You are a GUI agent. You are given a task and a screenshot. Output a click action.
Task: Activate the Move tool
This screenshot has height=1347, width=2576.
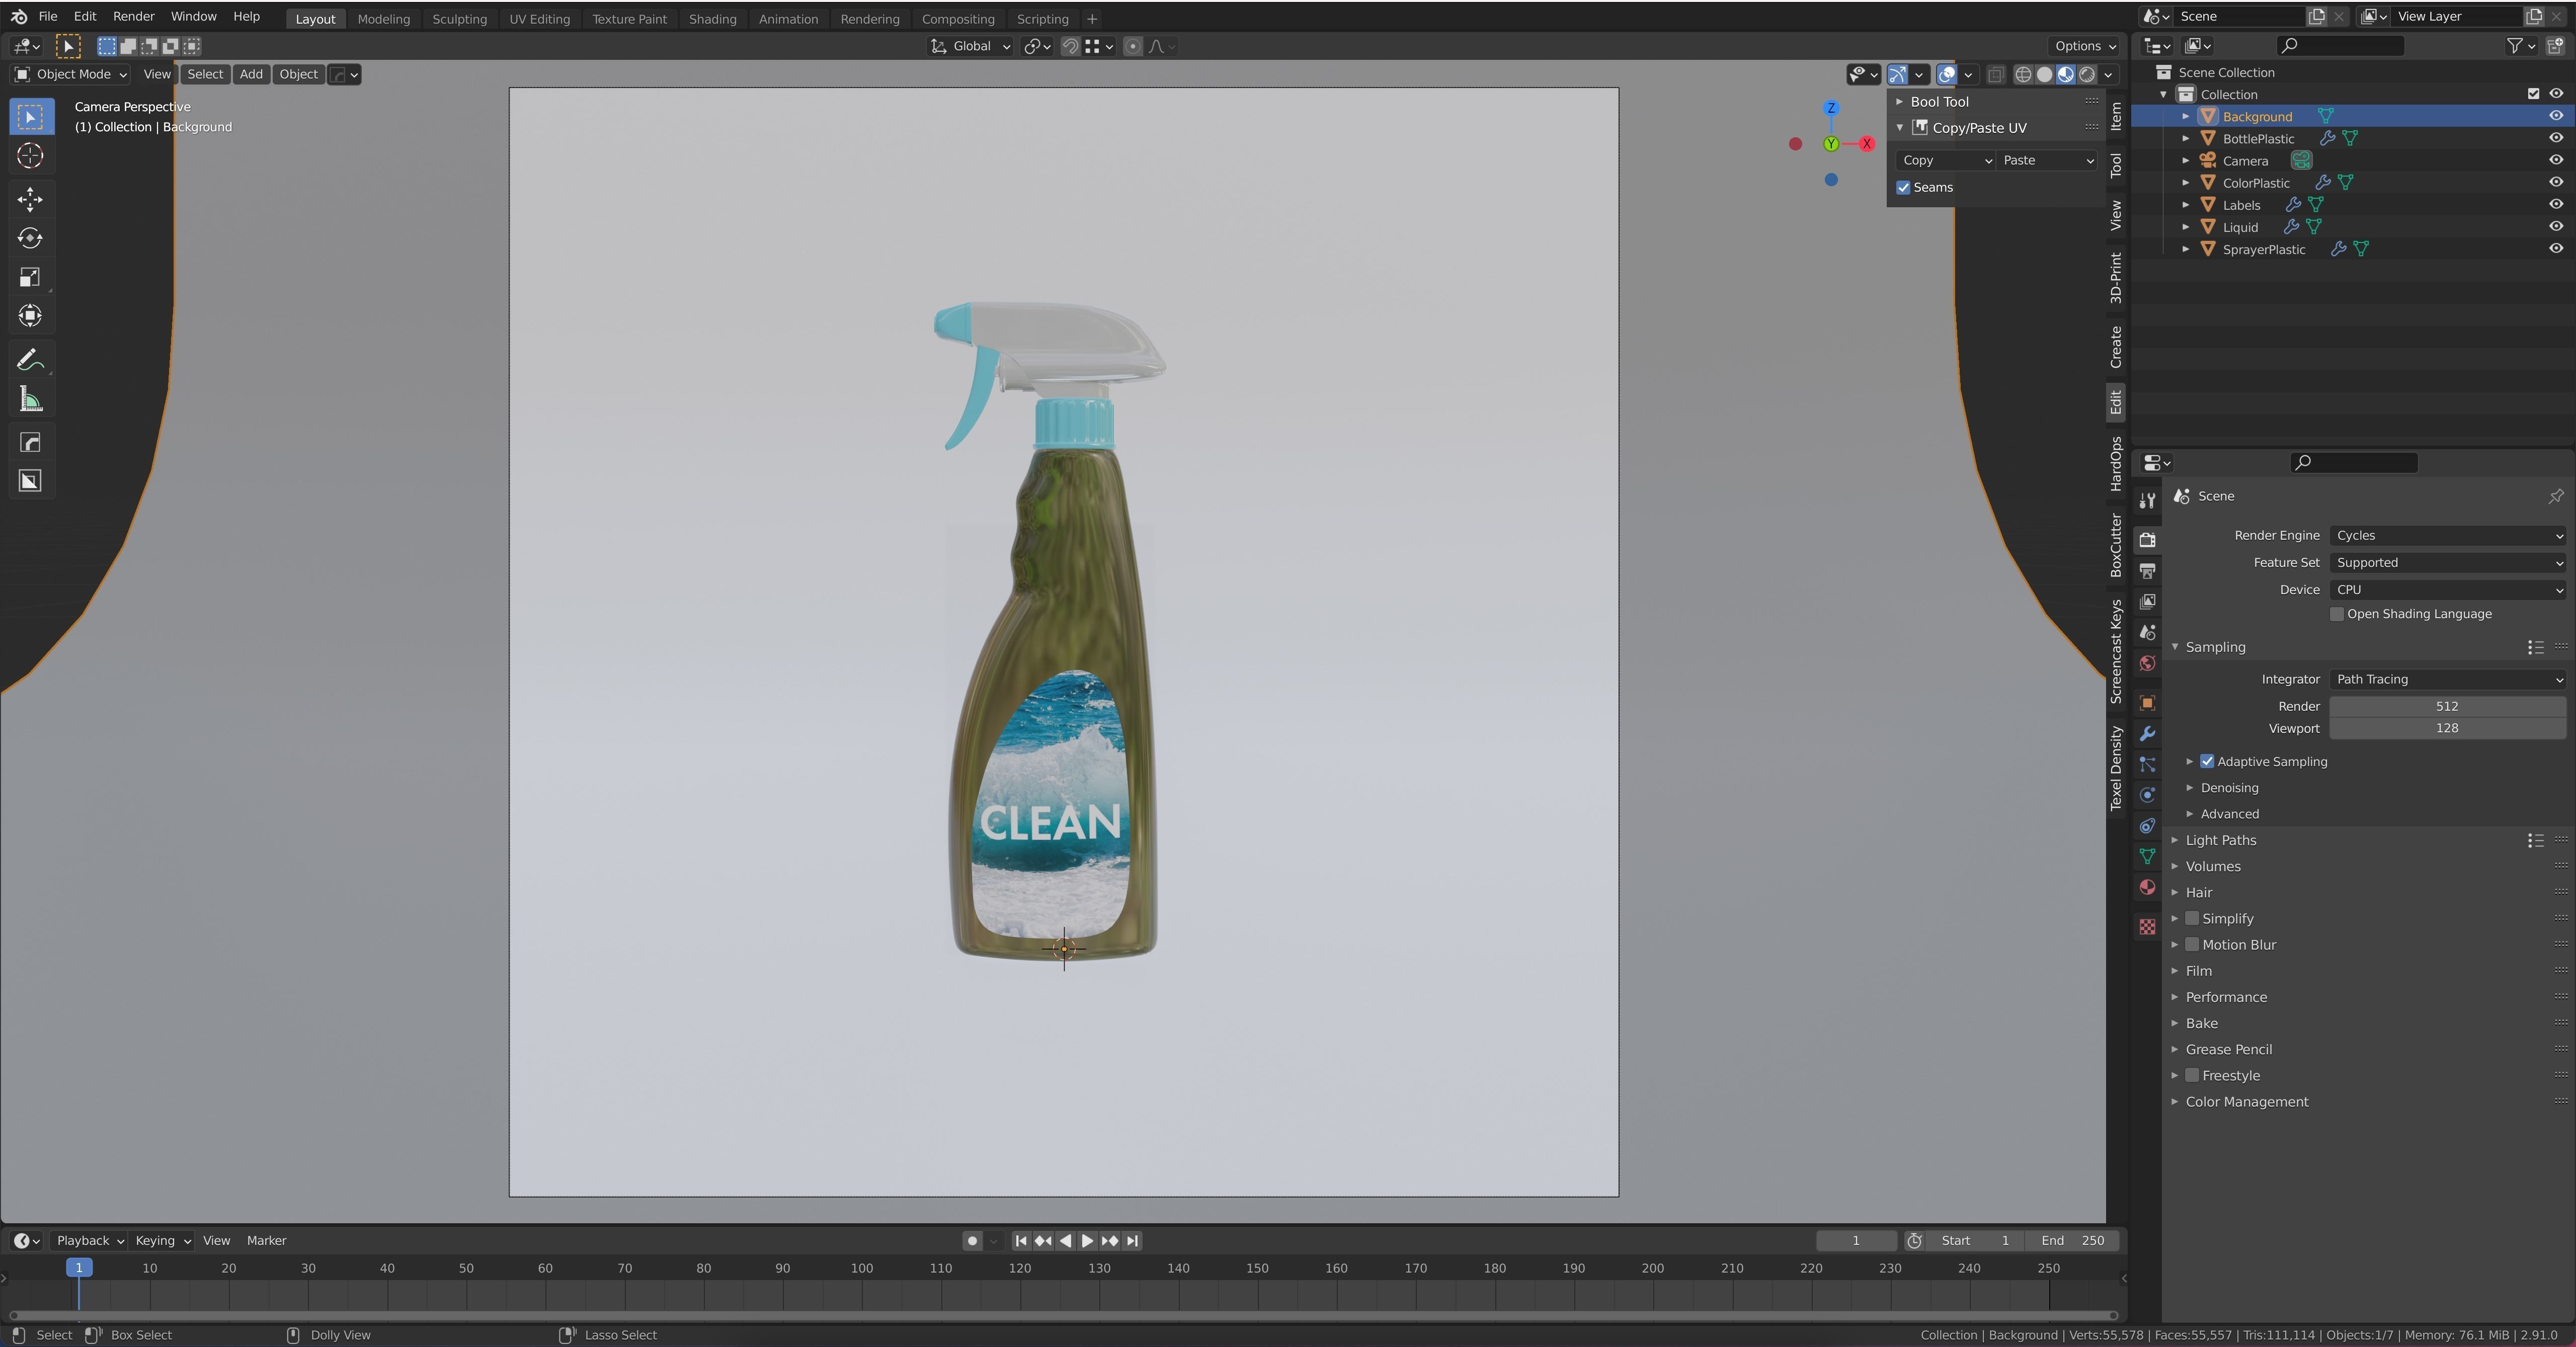click(x=30, y=199)
